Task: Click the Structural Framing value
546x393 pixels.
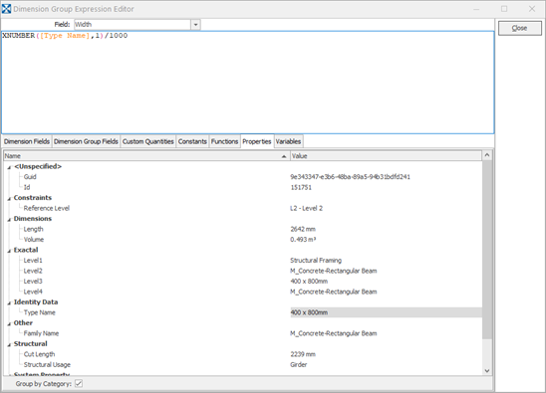Action: coord(316,260)
